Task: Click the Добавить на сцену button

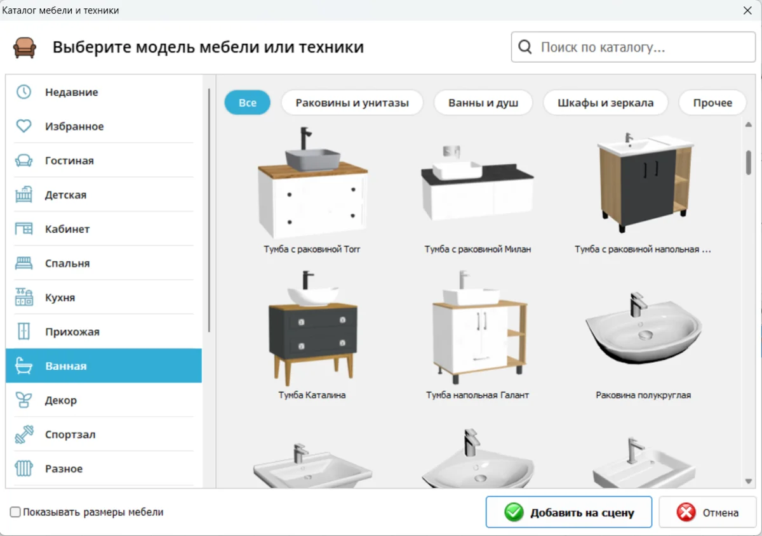Action: [x=569, y=513]
